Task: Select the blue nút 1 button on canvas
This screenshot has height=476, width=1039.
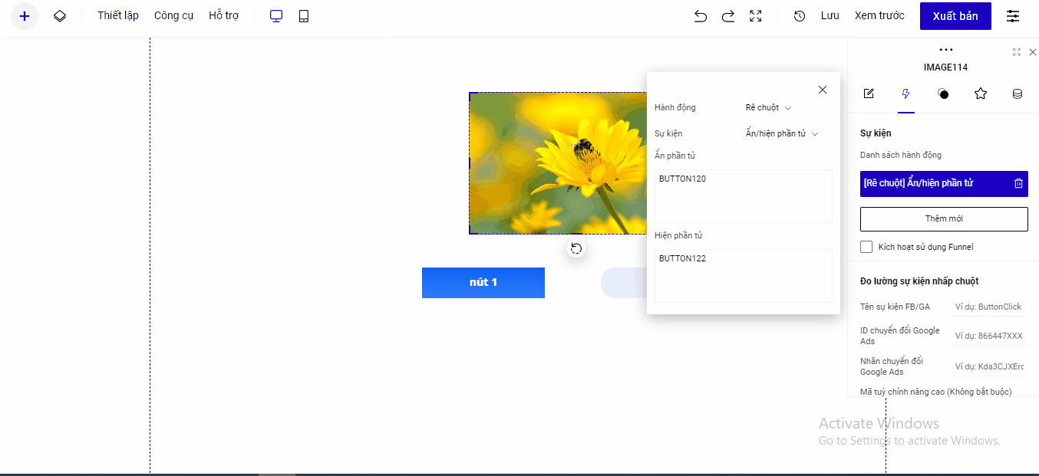Action: 483,283
